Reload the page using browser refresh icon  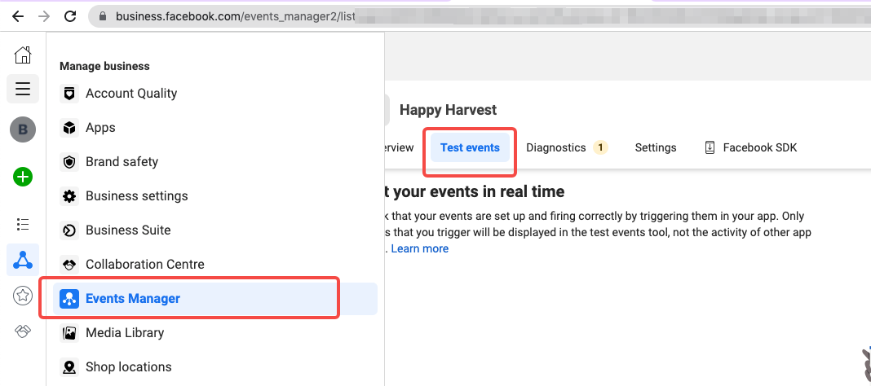coord(70,16)
